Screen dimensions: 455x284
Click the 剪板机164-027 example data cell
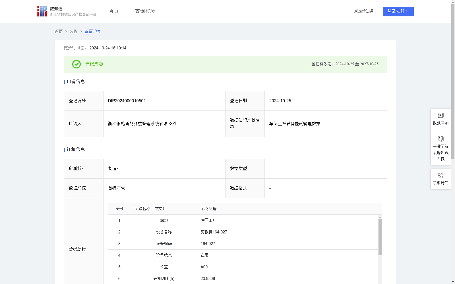click(213, 232)
